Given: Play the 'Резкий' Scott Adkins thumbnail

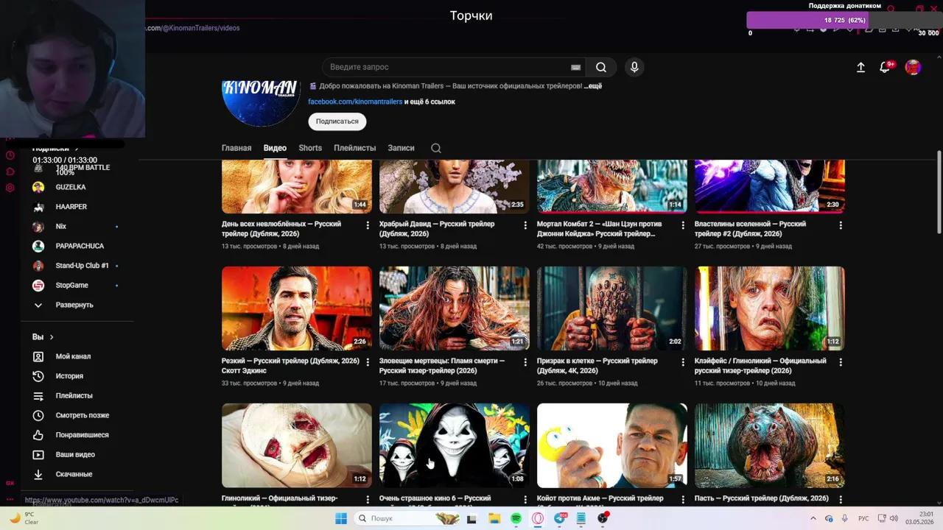Looking at the screenshot, I should 297,308.
